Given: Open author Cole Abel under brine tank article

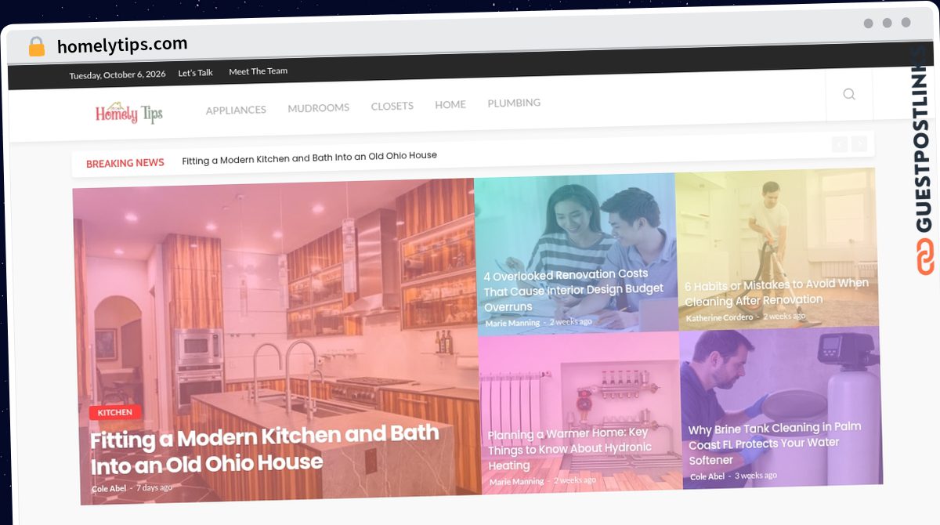Looking at the screenshot, I should pos(707,476).
